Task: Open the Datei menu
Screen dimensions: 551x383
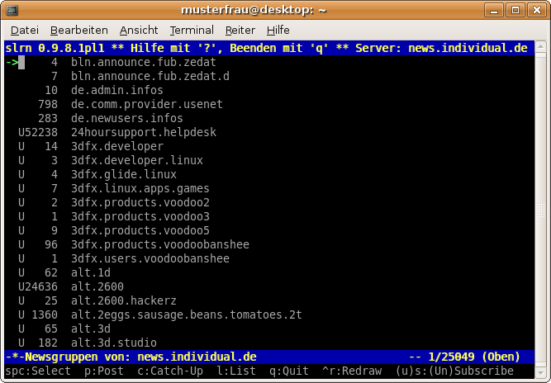Action: [x=24, y=30]
